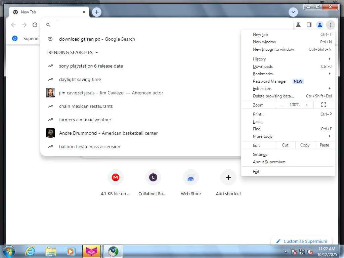This screenshot has width=344, height=258.
Task: Collapse the Trending Searches section
Action: (x=97, y=52)
